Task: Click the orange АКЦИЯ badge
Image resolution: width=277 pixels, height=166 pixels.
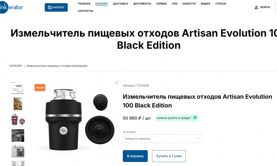Action: click(40, 87)
